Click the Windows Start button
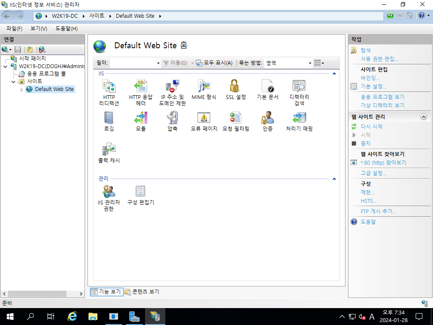The image size is (433, 325). [10, 317]
